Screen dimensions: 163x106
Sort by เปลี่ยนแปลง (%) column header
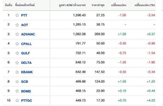145,5
